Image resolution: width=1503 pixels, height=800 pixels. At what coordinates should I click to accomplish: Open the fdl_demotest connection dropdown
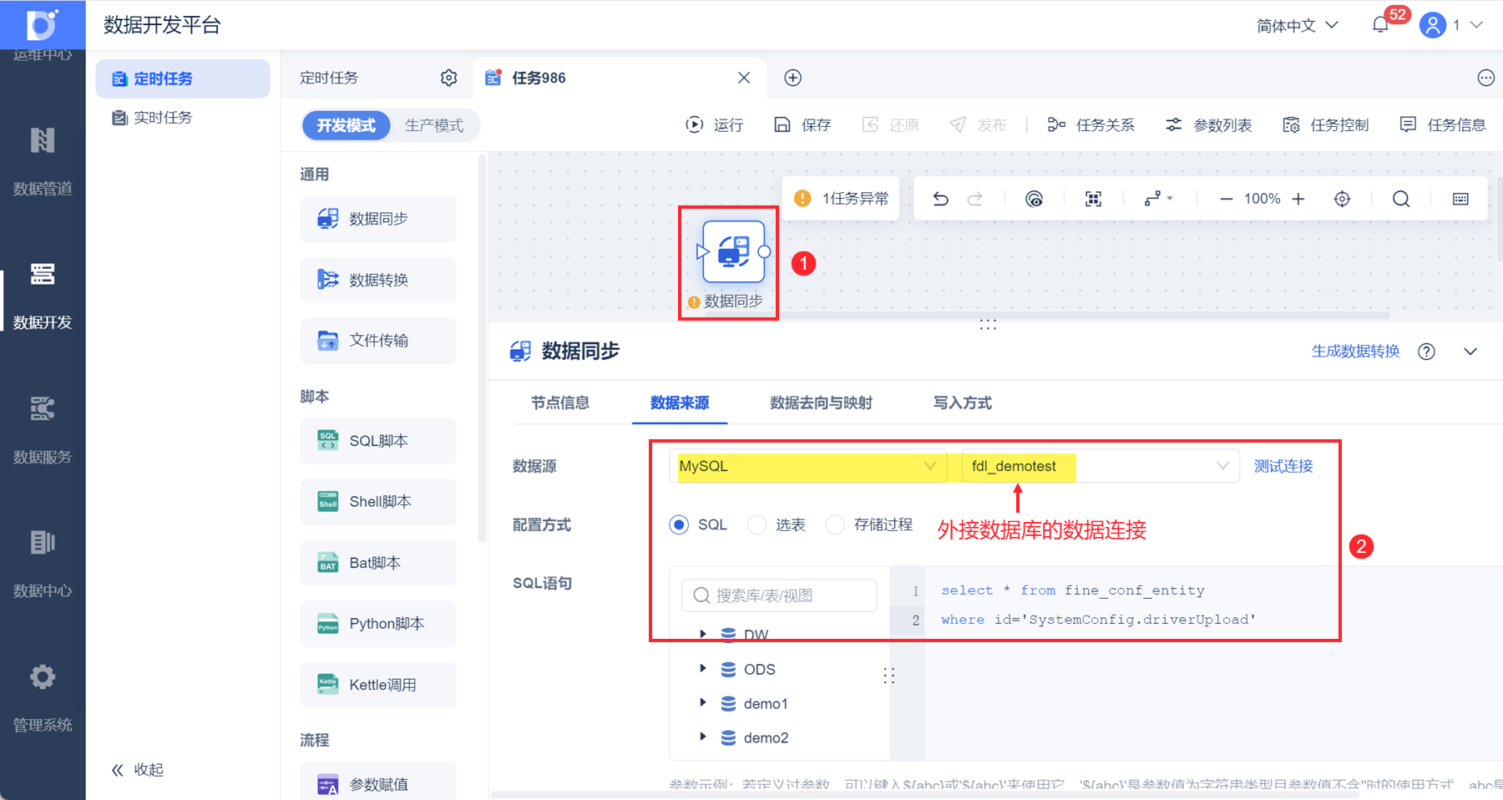click(x=1101, y=466)
